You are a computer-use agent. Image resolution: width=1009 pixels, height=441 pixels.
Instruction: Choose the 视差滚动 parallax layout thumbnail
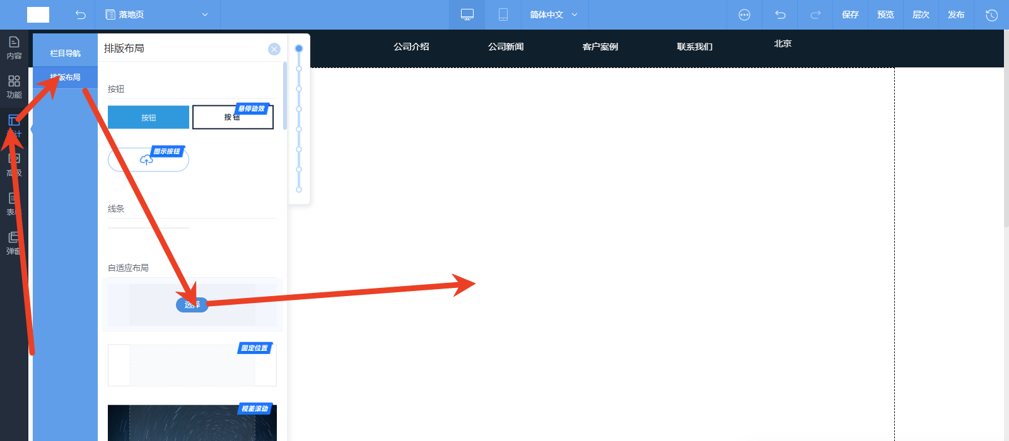pos(192,423)
